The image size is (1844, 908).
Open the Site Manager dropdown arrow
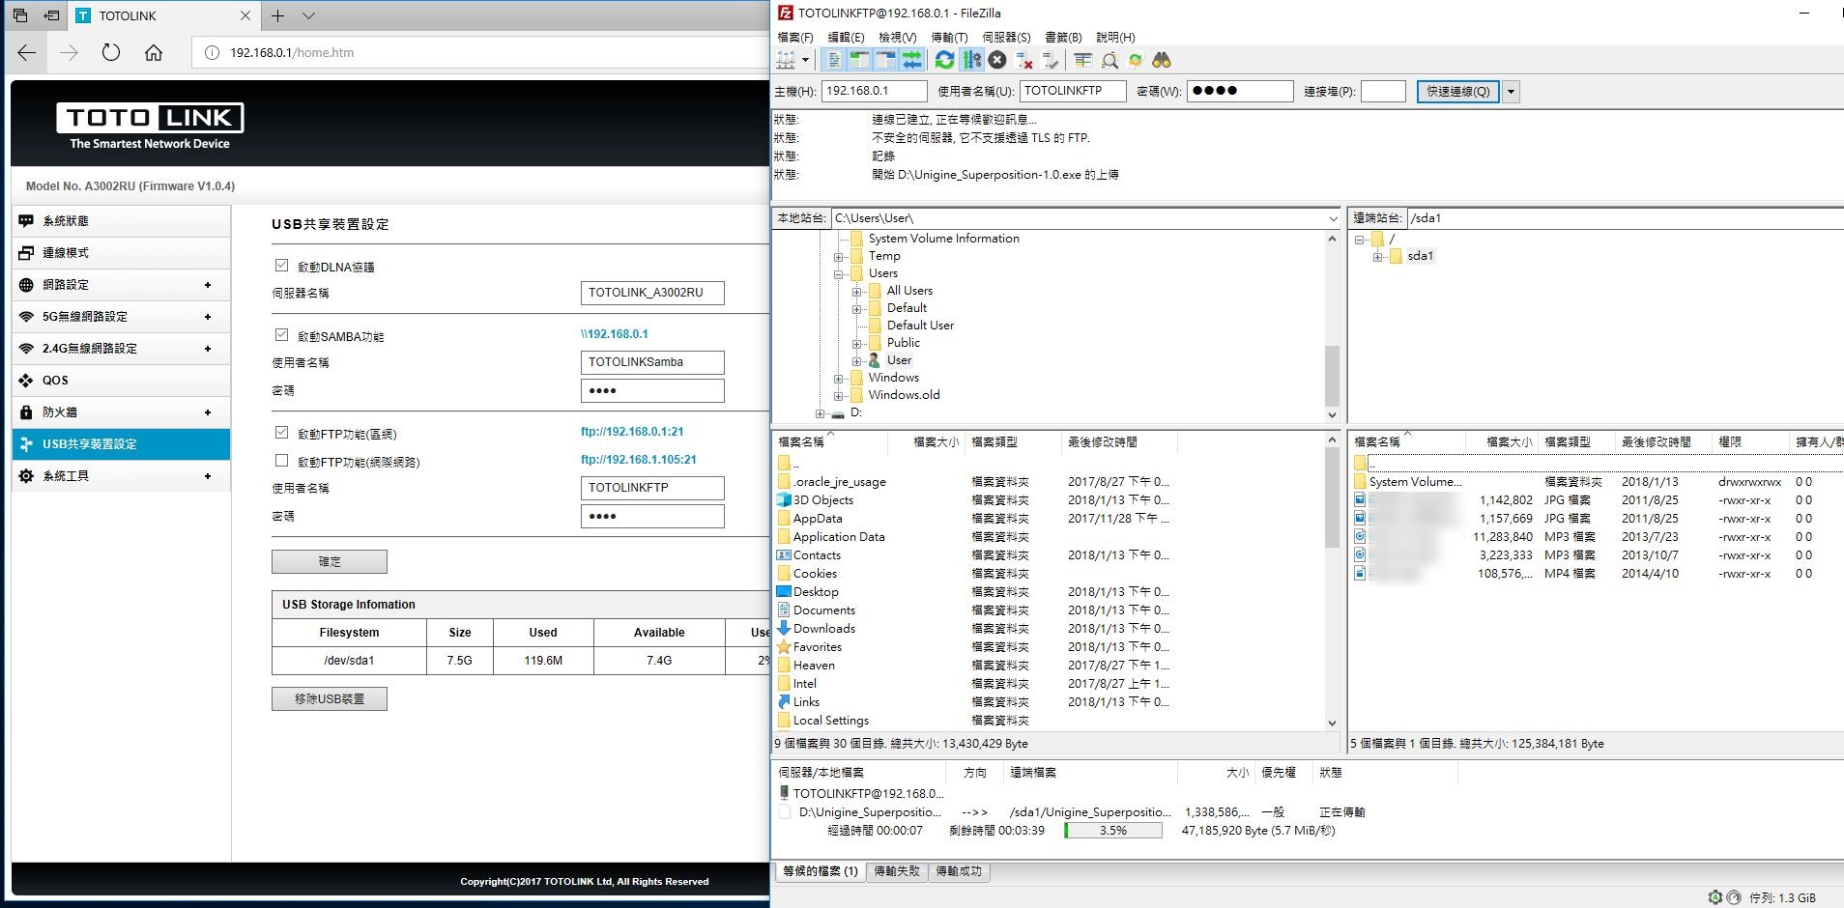805,60
